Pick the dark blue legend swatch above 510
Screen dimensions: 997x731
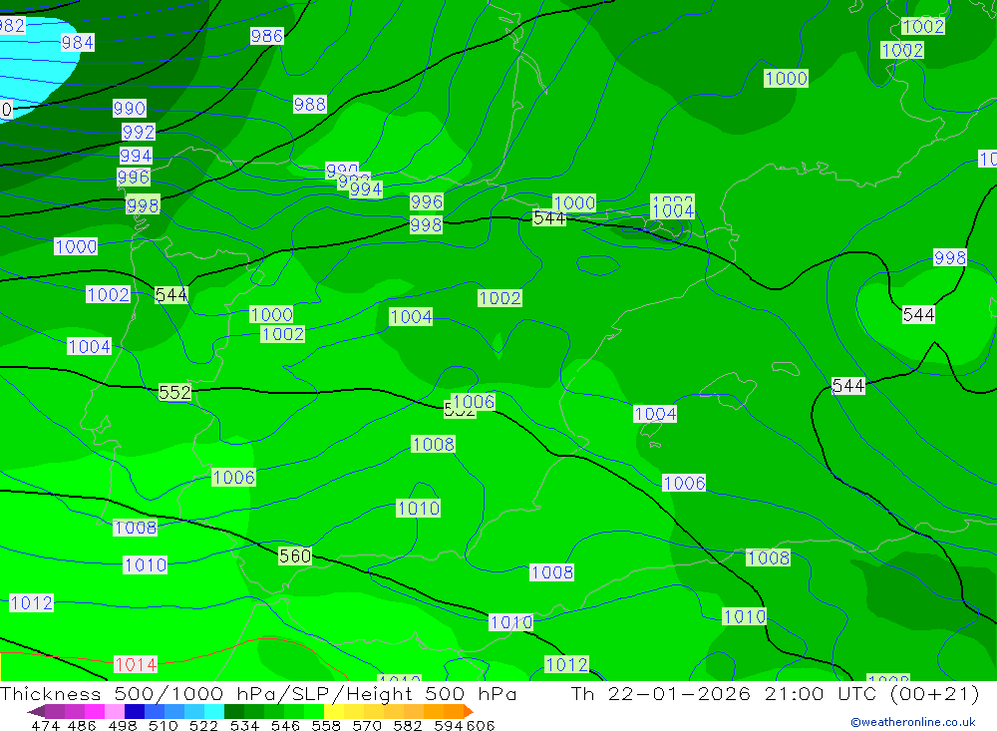[135, 711]
